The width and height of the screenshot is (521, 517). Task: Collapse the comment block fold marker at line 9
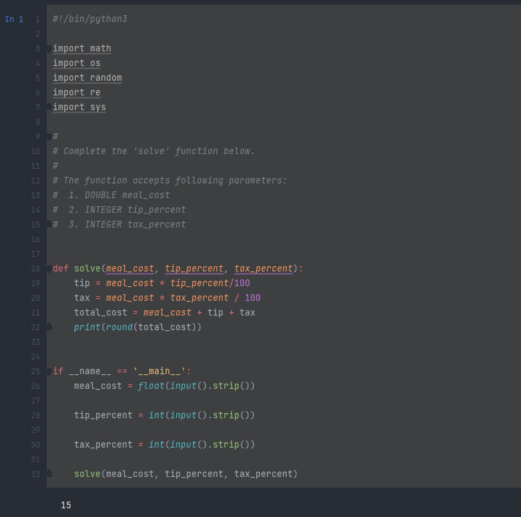coord(49,137)
